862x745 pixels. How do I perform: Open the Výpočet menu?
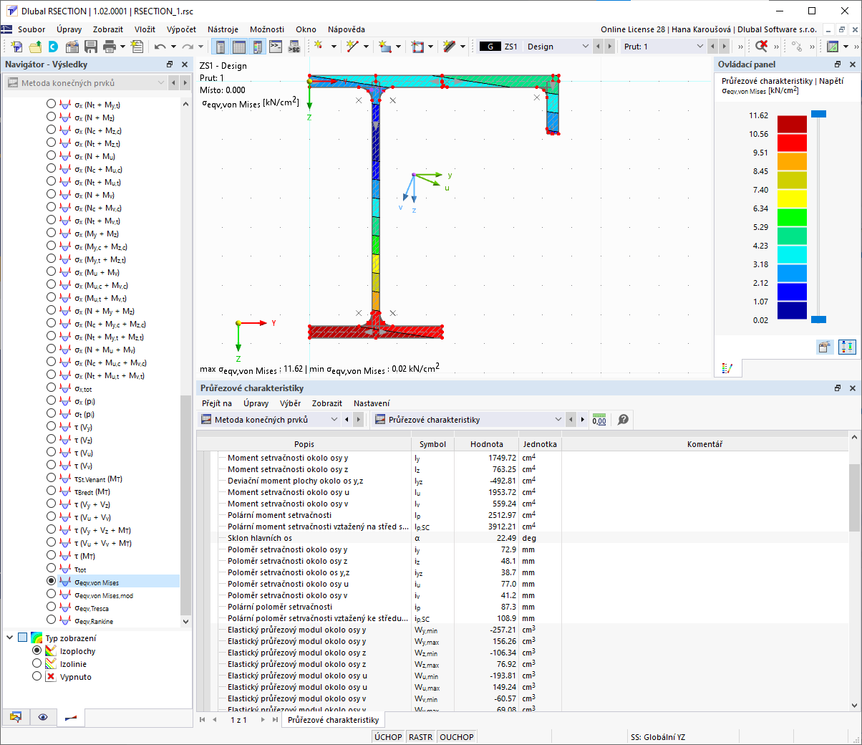pos(181,29)
